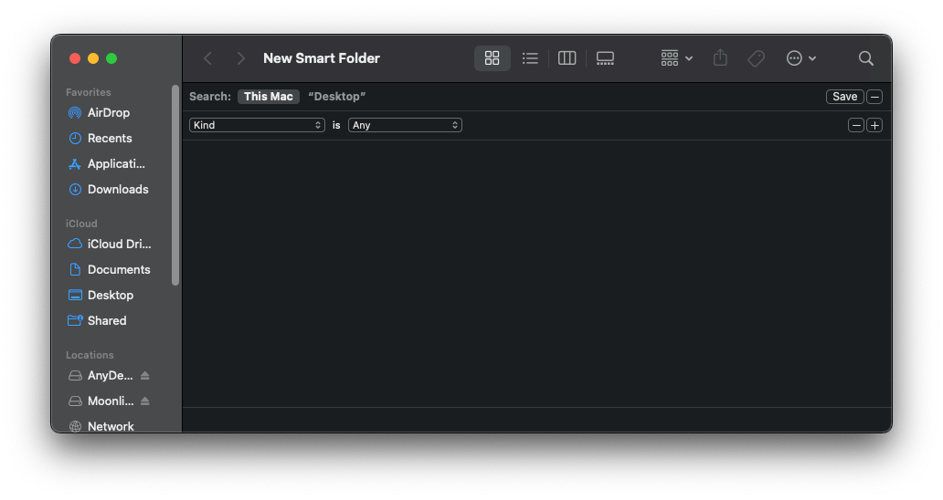The width and height of the screenshot is (943, 500).
Task: Select the Moonli... volume in sidebar
Action: 101,401
